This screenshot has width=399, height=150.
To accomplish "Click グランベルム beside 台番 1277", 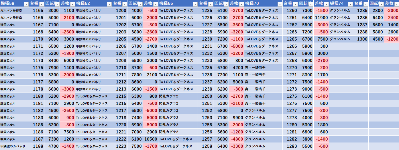I will point(263,111).
